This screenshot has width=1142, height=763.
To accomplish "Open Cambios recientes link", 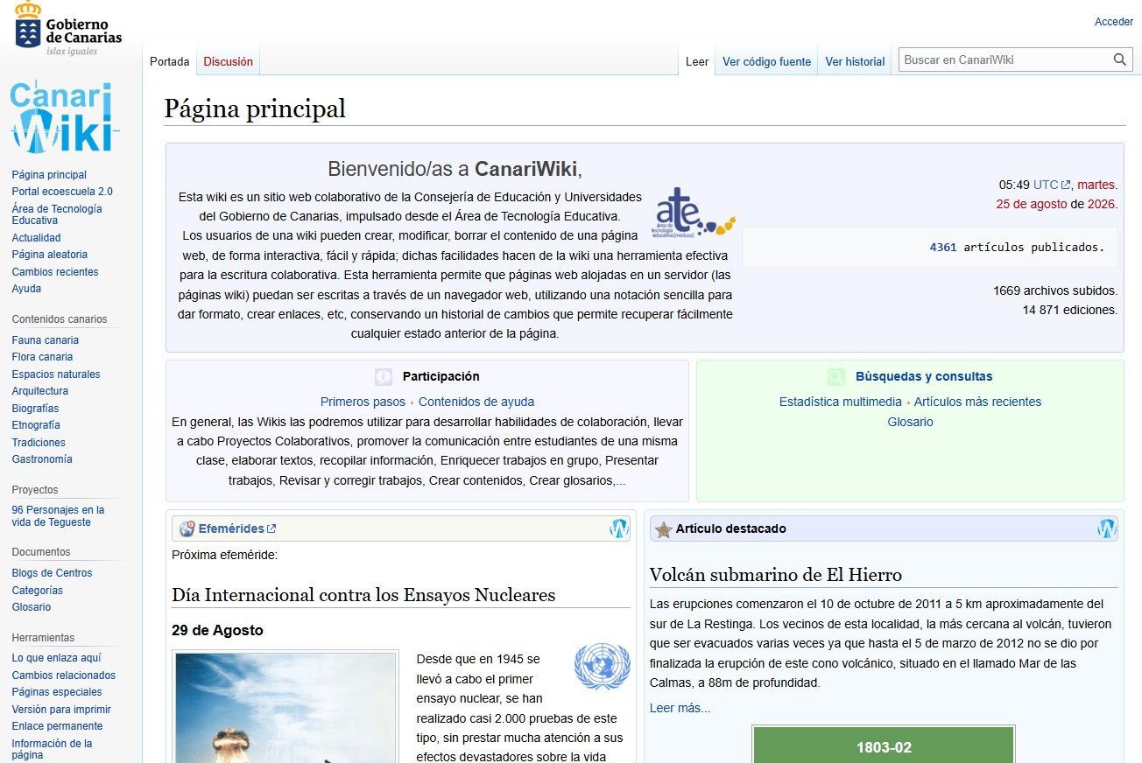I will click(55, 272).
